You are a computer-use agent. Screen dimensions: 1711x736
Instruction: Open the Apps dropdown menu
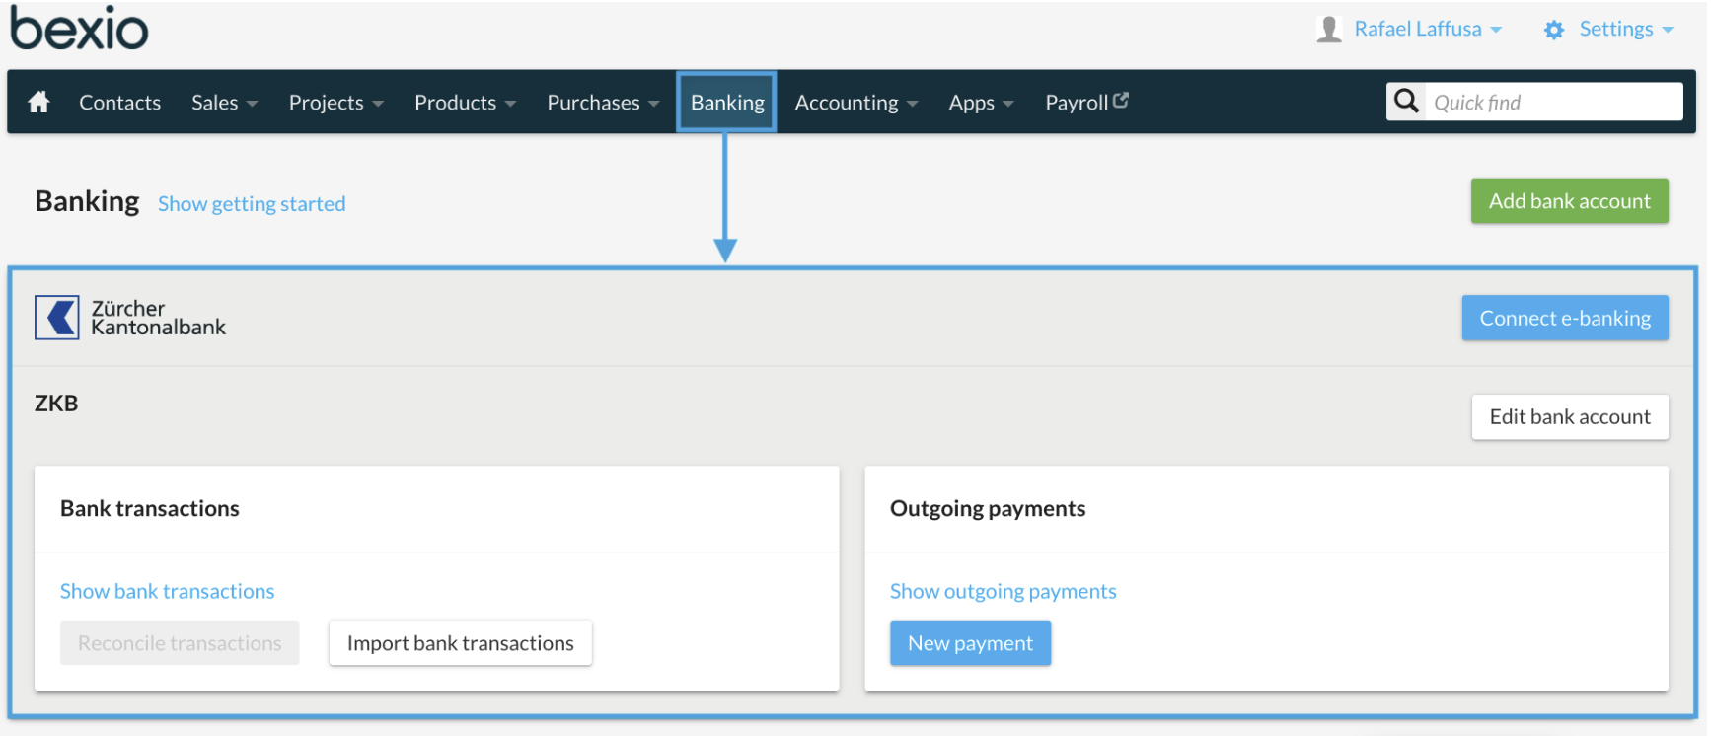[x=981, y=103]
